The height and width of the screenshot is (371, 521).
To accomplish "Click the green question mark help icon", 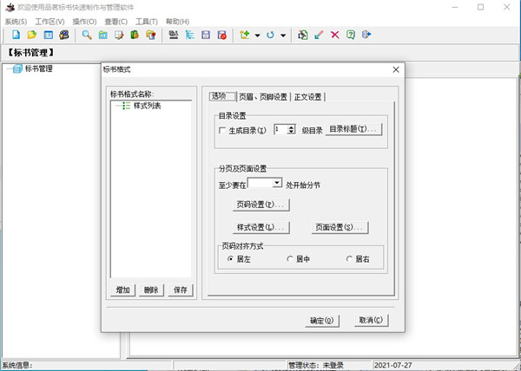I will coord(351,35).
